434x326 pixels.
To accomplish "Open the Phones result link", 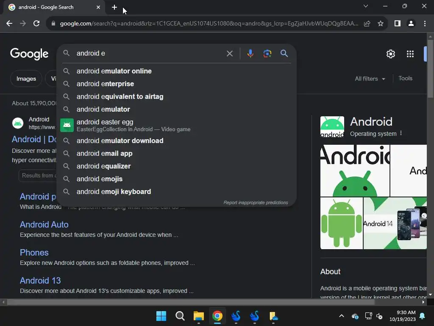I will [34, 253].
